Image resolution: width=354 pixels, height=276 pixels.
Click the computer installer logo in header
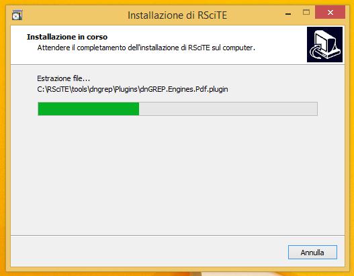pos(324,45)
